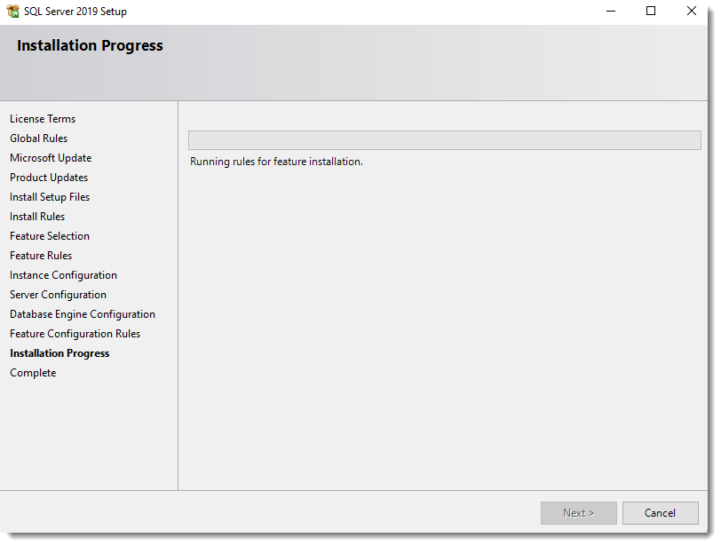Screen dimensions: 721x546
Task: Click the Installation Progress page heading
Action: coord(90,45)
